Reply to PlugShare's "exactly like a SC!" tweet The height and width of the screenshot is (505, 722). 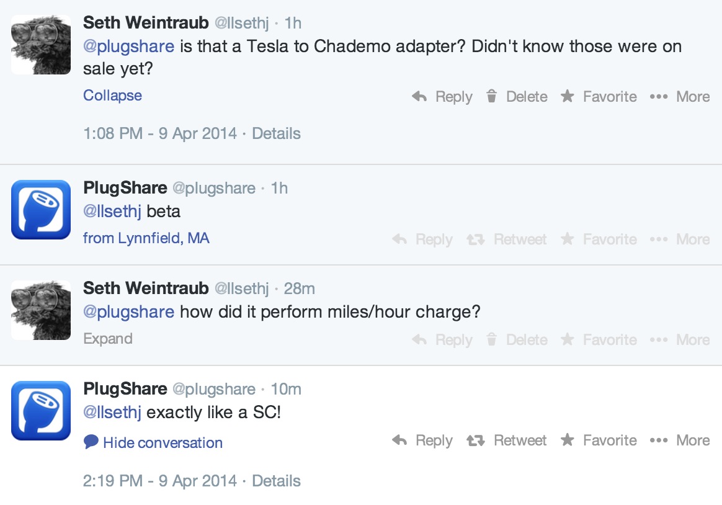(423, 440)
